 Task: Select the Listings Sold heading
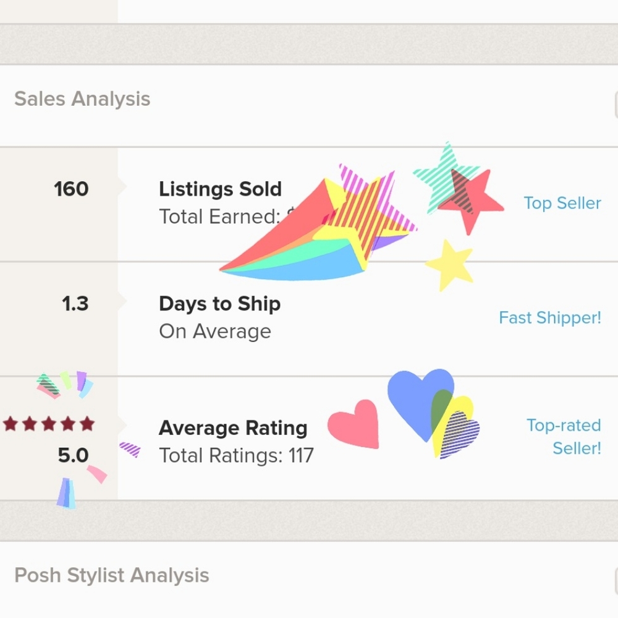[220, 189]
